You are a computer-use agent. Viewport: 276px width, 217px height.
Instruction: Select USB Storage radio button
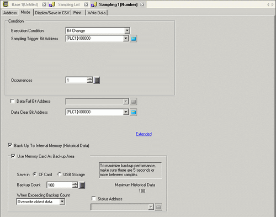[59, 174]
